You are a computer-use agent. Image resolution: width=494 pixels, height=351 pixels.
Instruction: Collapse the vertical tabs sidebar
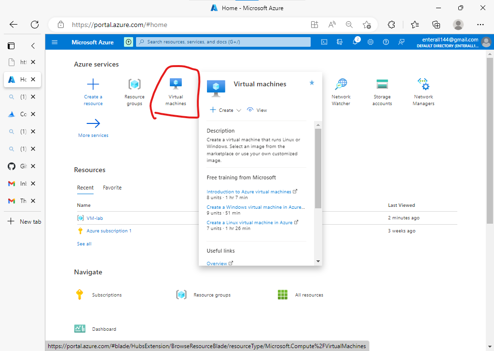(x=32, y=45)
